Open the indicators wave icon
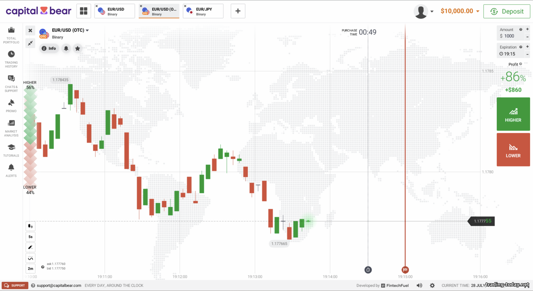The width and height of the screenshot is (533, 291). [x=31, y=258]
